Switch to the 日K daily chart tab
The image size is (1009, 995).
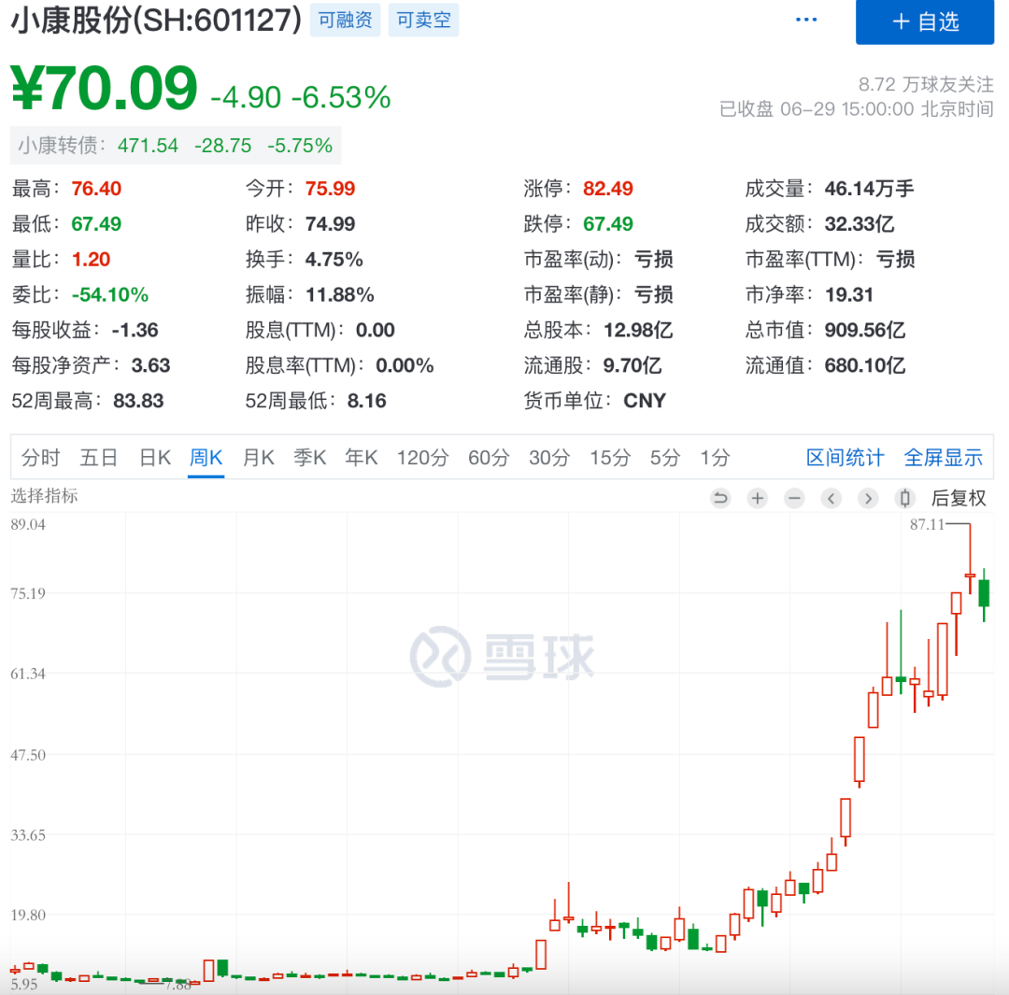(x=154, y=457)
